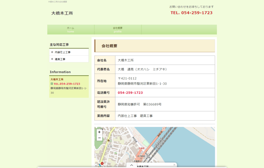The width and height of the screenshot is (264, 168).
Task: Click the sidebar TEL.054-259-1723 number
Action: click(67, 84)
